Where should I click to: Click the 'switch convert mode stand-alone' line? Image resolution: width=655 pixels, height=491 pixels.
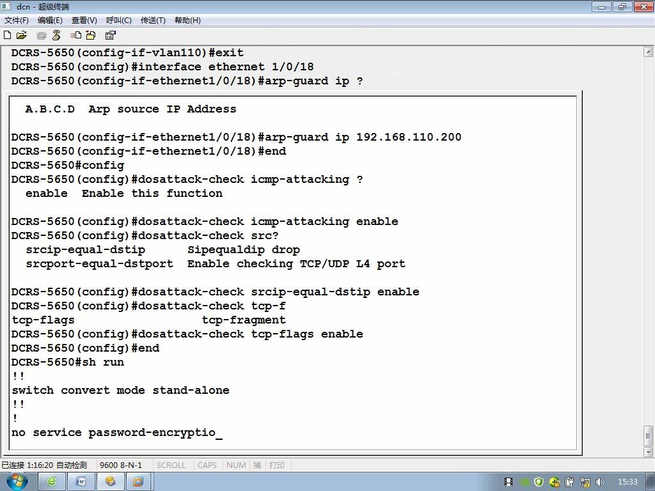[120, 391]
